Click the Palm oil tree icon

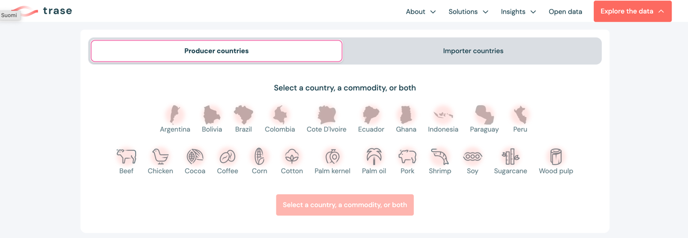pyautogui.click(x=374, y=157)
